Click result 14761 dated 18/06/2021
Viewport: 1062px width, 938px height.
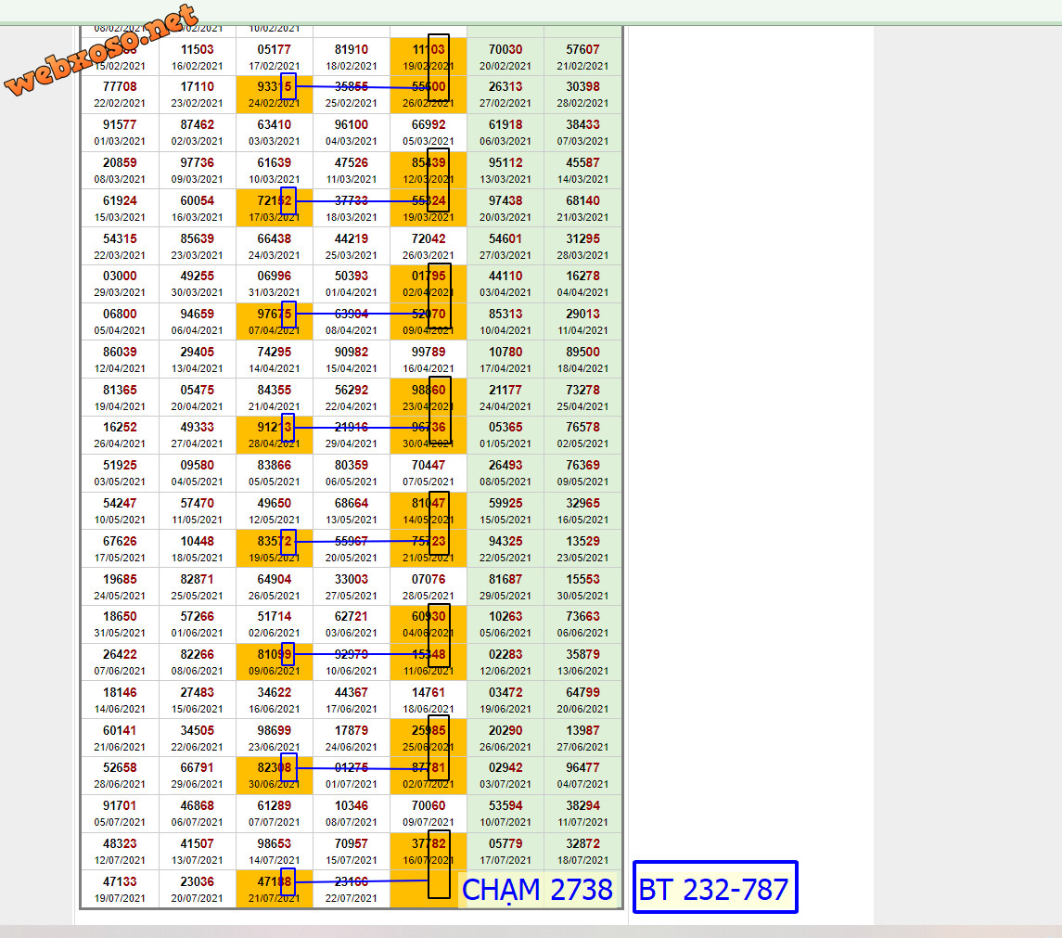(x=428, y=700)
